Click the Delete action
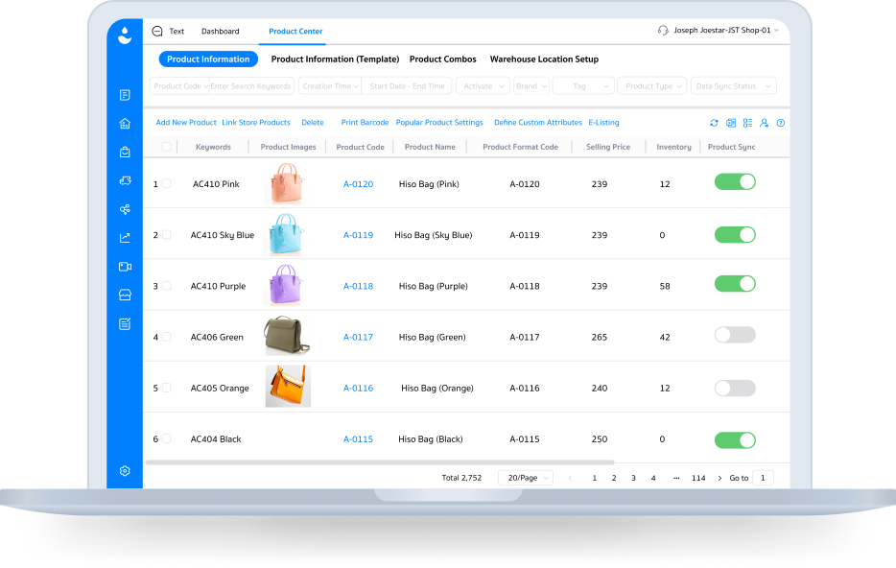The height and width of the screenshot is (568, 896). pyautogui.click(x=313, y=123)
